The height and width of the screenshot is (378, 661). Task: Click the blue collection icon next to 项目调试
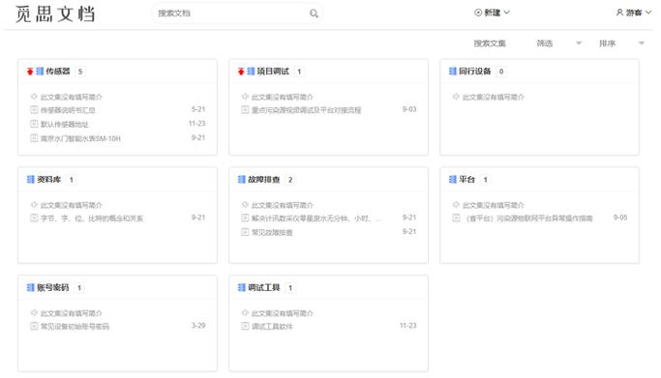(x=251, y=72)
